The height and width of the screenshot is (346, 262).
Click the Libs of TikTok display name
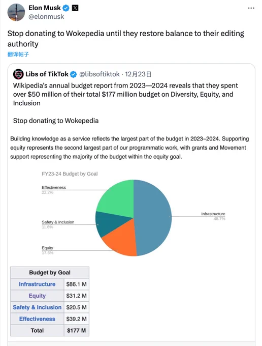47,74
